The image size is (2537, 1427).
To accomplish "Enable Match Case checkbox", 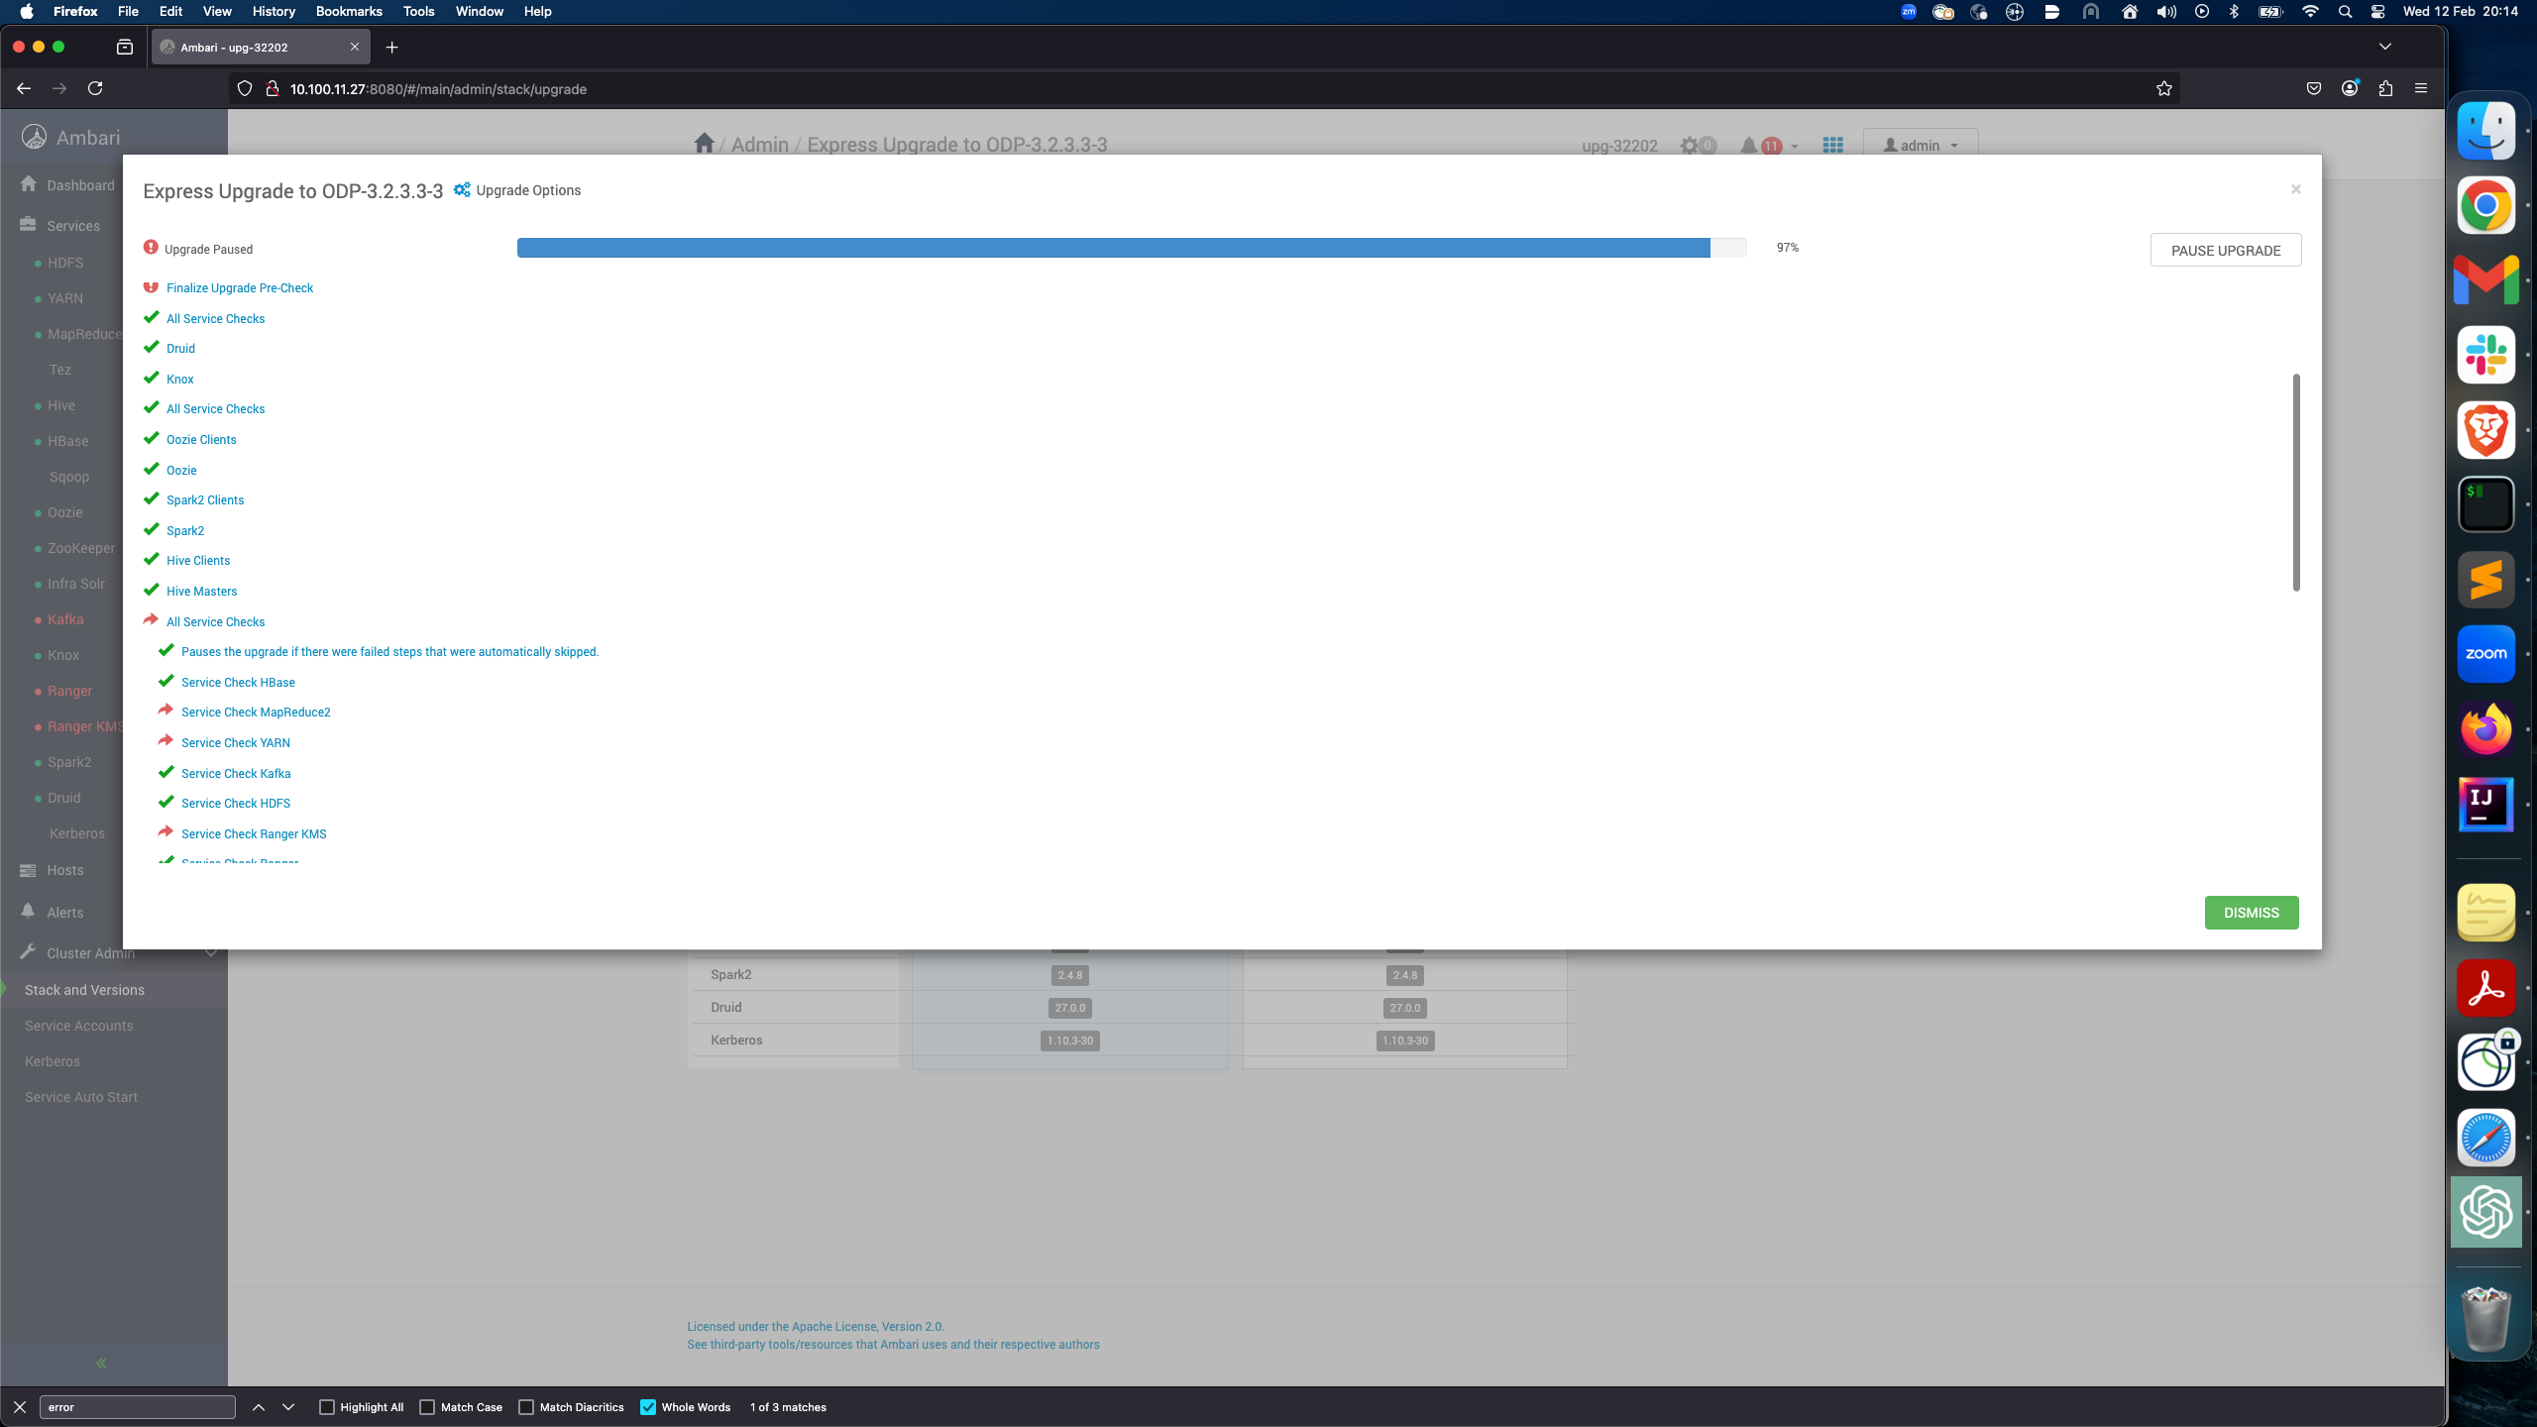I will 427,1407.
